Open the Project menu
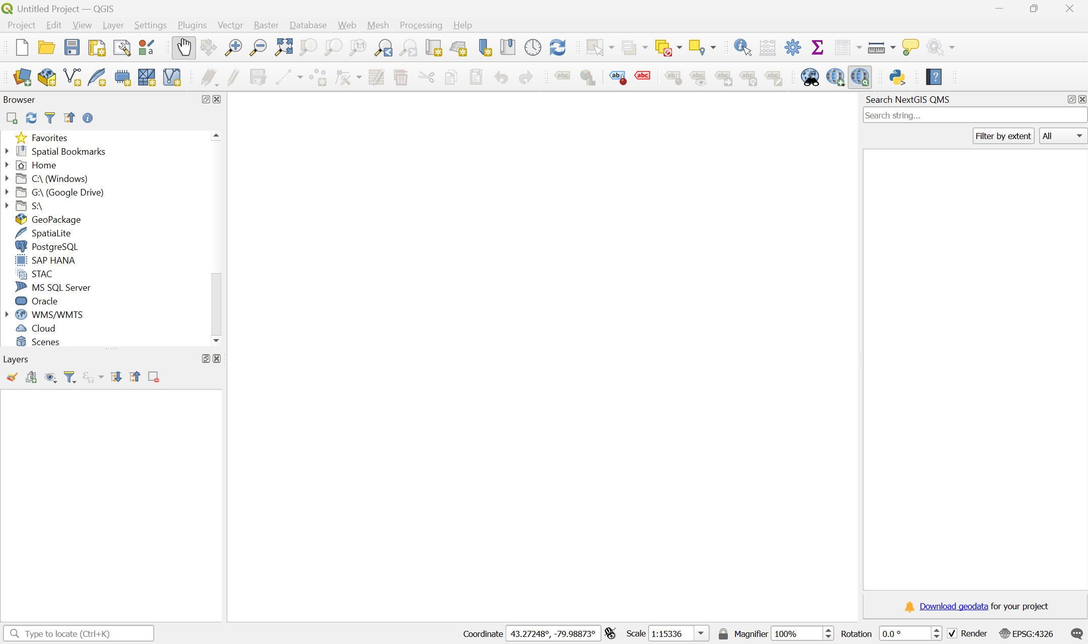Viewport: 1088px width, 644px height. (21, 25)
